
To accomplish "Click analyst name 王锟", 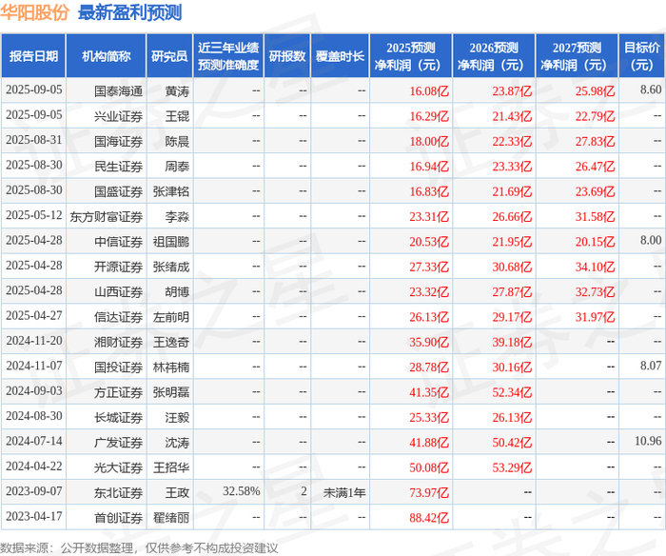I will coord(177,116).
